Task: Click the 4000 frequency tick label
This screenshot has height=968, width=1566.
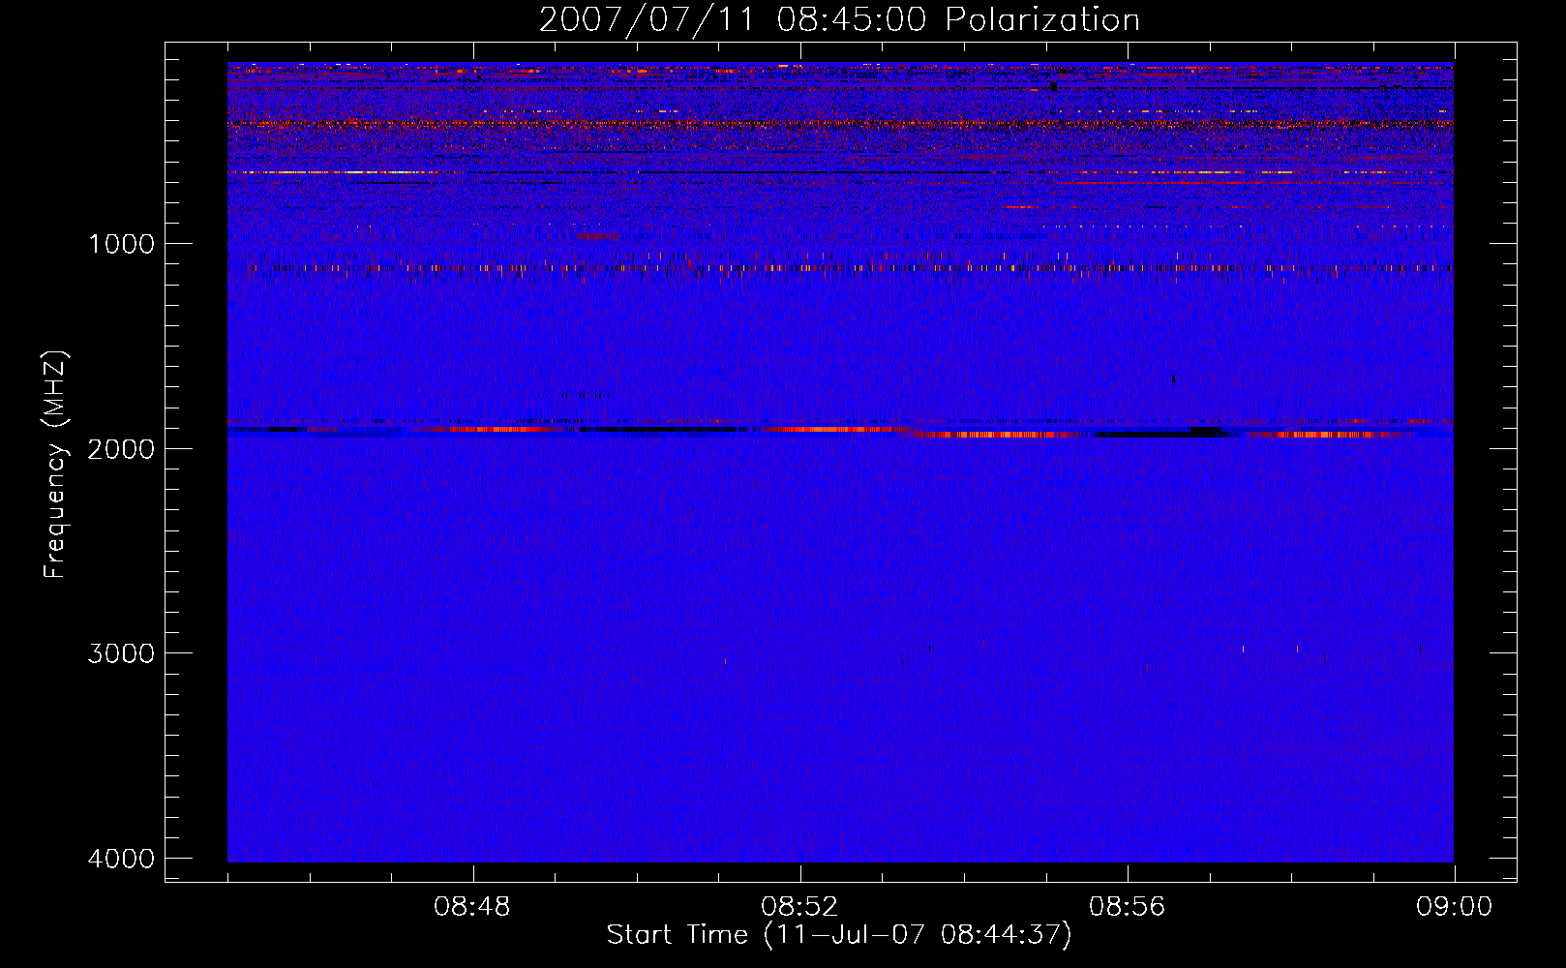Action: point(122,859)
